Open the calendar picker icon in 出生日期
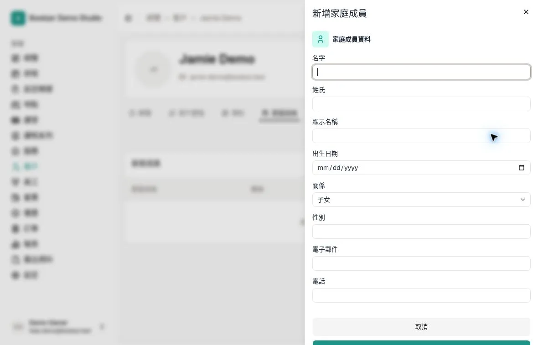 pyautogui.click(x=522, y=168)
